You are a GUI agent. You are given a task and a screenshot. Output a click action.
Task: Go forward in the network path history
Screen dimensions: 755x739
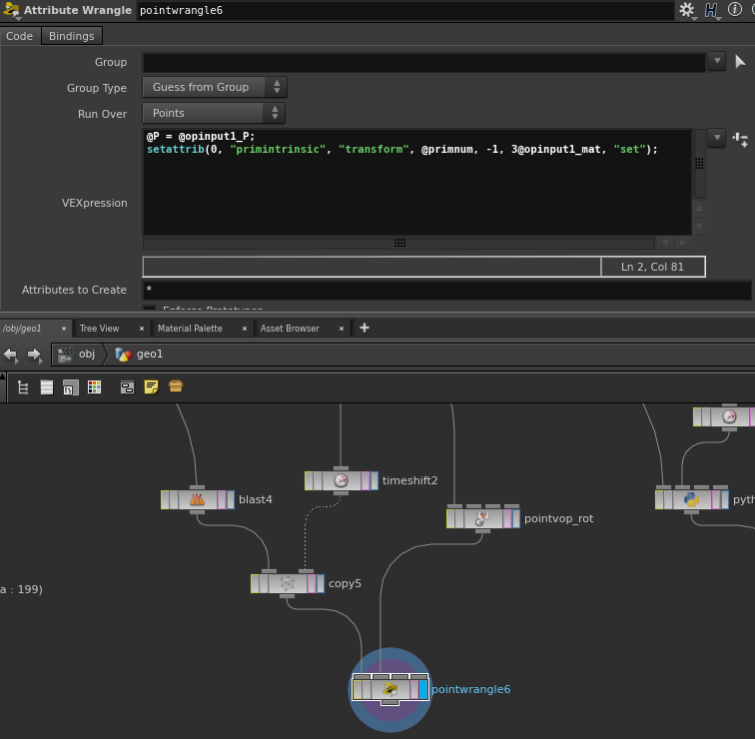34,356
